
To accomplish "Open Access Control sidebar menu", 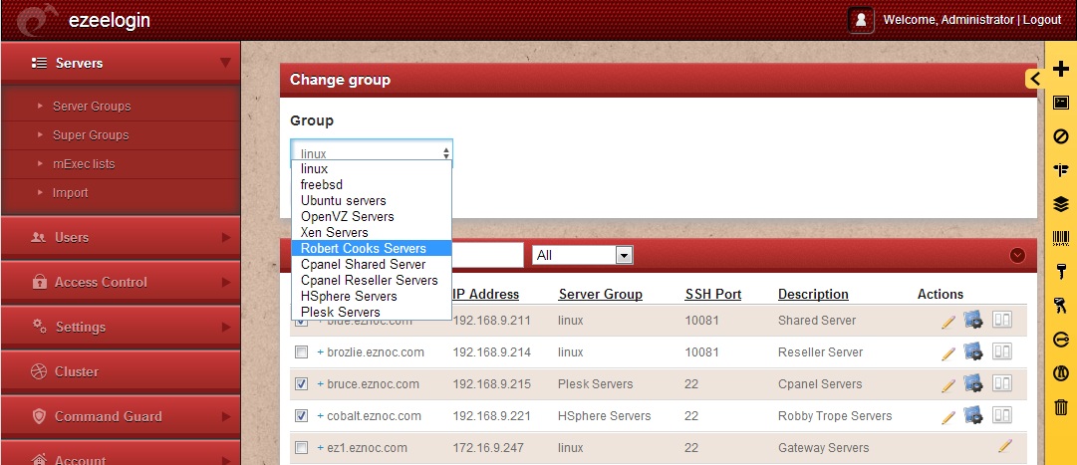I will click(121, 283).
